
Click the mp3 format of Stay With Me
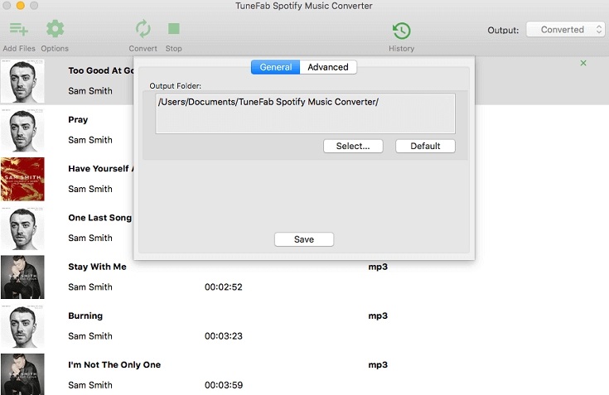click(x=378, y=267)
